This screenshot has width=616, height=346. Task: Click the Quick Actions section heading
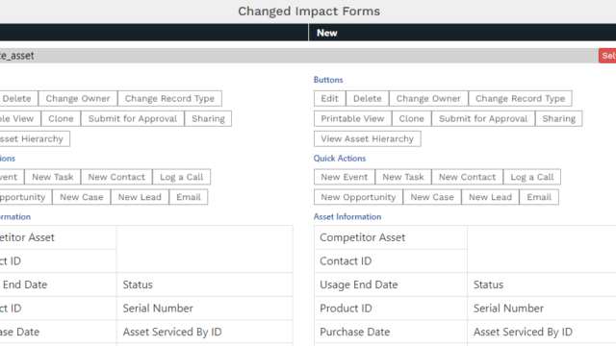point(340,158)
